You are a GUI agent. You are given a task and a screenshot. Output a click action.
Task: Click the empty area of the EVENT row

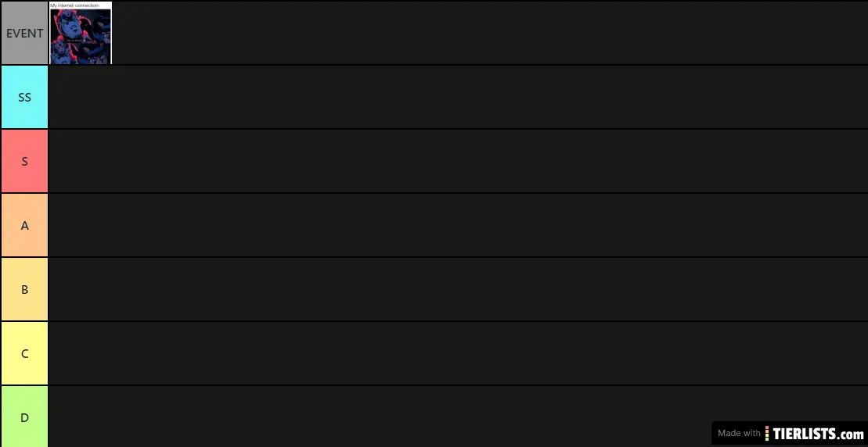click(490, 33)
